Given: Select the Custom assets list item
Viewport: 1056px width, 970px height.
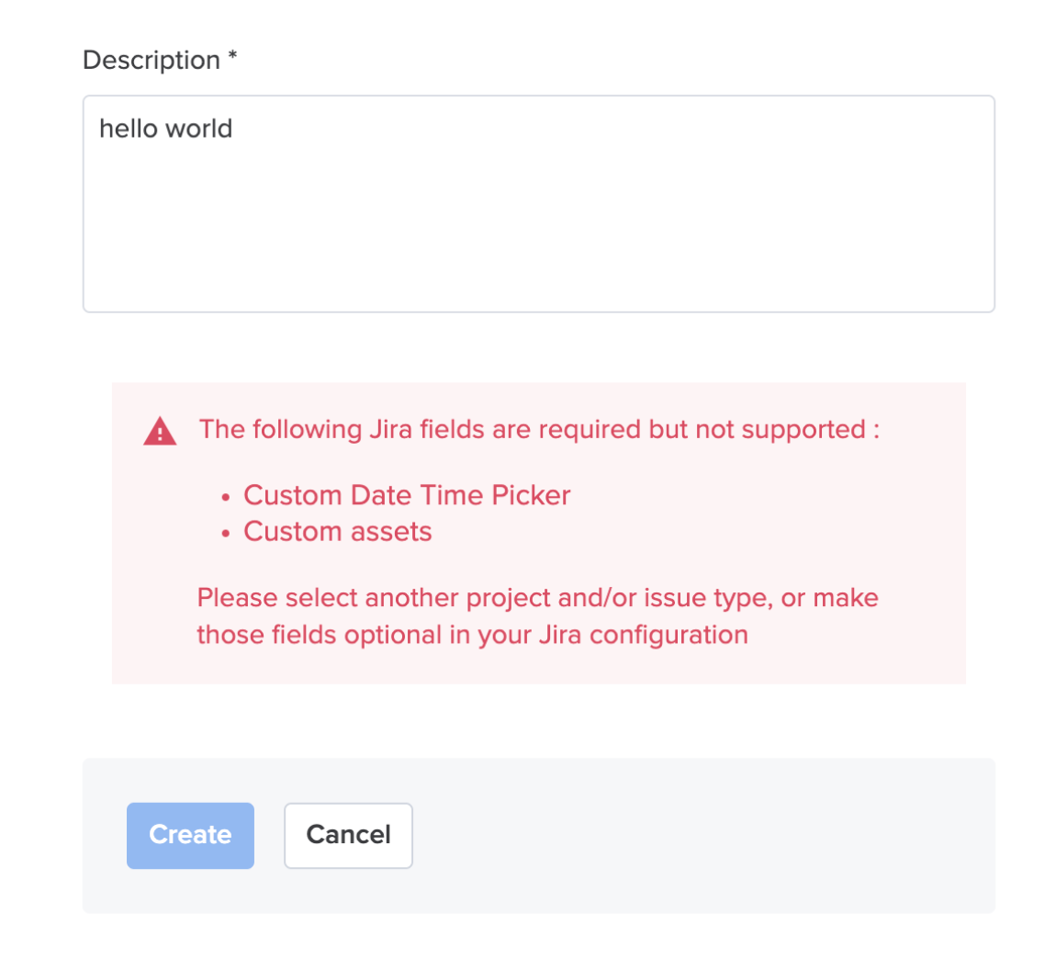Looking at the screenshot, I should pyautogui.click(x=337, y=532).
